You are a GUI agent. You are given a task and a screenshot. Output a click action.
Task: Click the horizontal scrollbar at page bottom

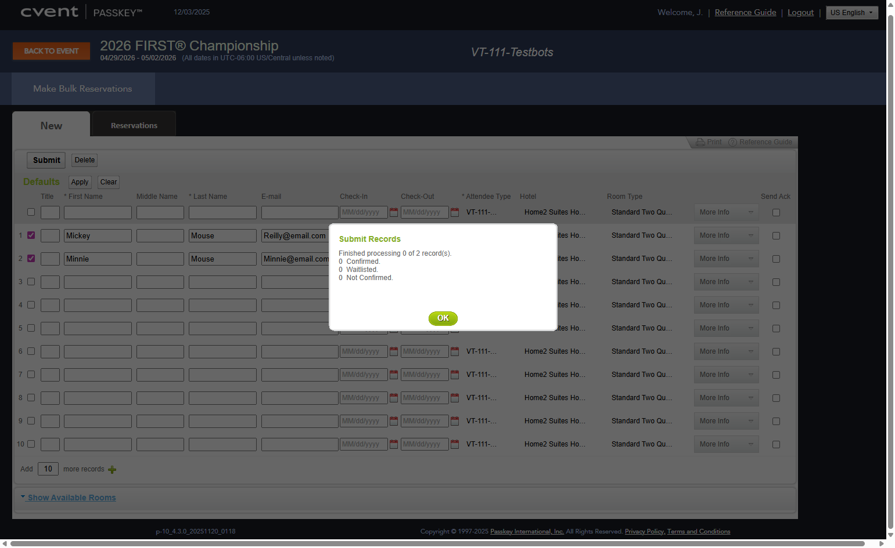[x=438, y=543]
